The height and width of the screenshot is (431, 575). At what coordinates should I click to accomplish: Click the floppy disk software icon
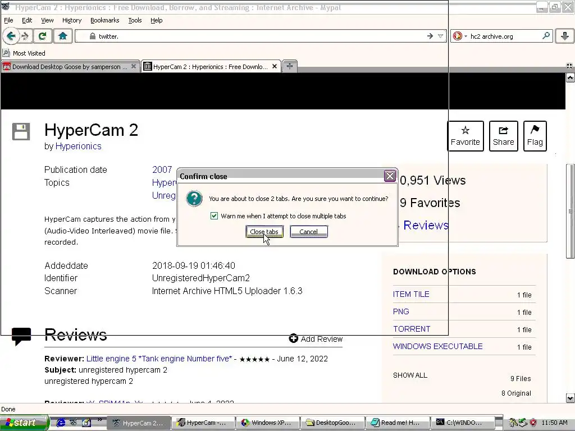click(x=21, y=131)
